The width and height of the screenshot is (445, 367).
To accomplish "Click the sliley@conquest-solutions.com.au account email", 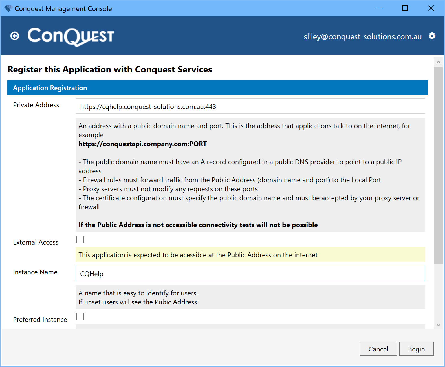I will click(363, 36).
